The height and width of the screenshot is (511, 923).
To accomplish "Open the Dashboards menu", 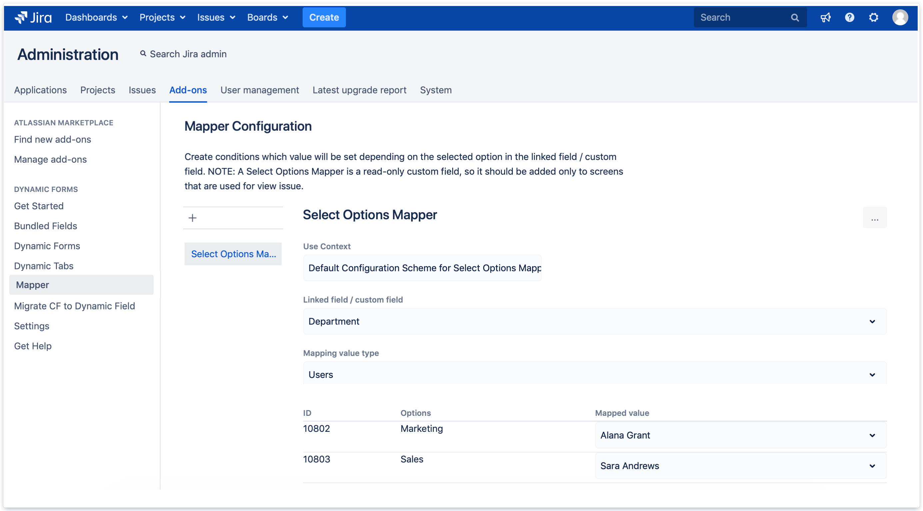I will click(x=96, y=17).
